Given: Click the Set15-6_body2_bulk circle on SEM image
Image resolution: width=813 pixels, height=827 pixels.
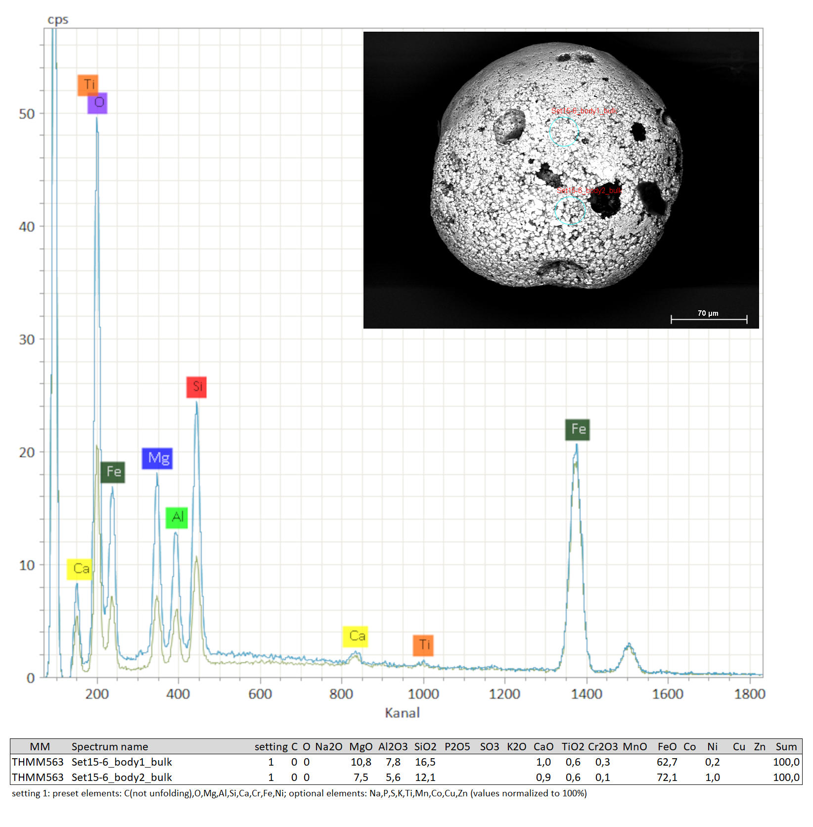Looking at the screenshot, I should [x=570, y=210].
